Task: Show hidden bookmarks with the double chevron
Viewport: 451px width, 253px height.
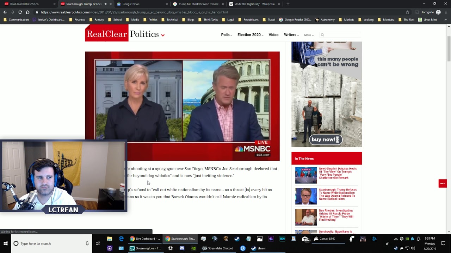Action: (x=445, y=20)
